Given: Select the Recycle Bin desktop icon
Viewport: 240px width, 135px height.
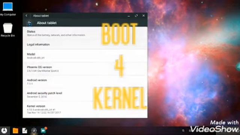Looking at the screenshot, I should pos(7,30).
